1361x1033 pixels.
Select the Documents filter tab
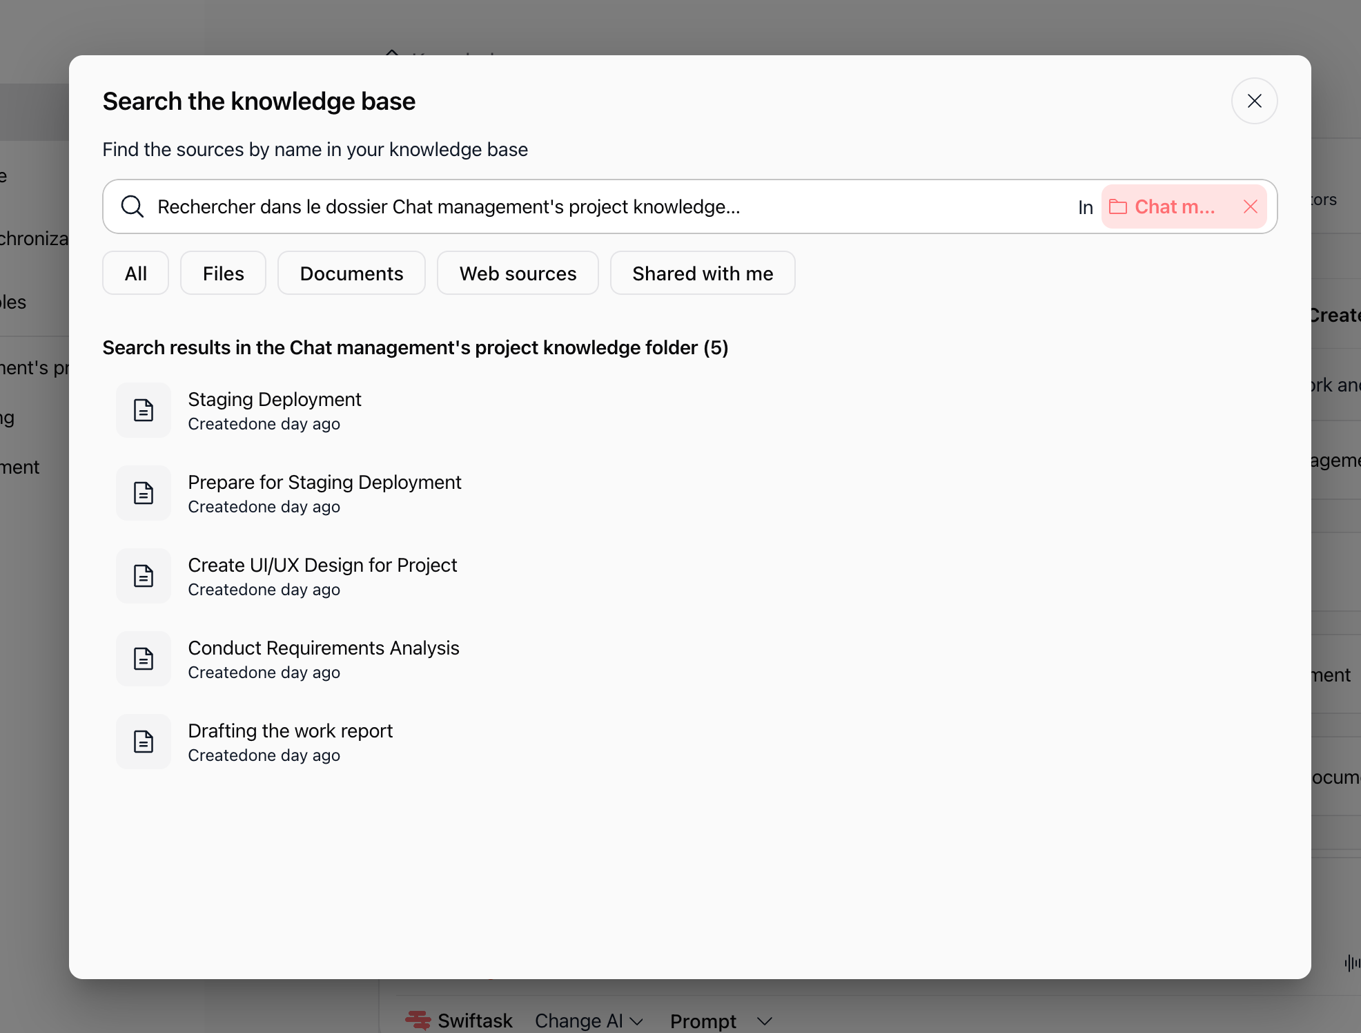pyautogui.click(x=351, y=273)
